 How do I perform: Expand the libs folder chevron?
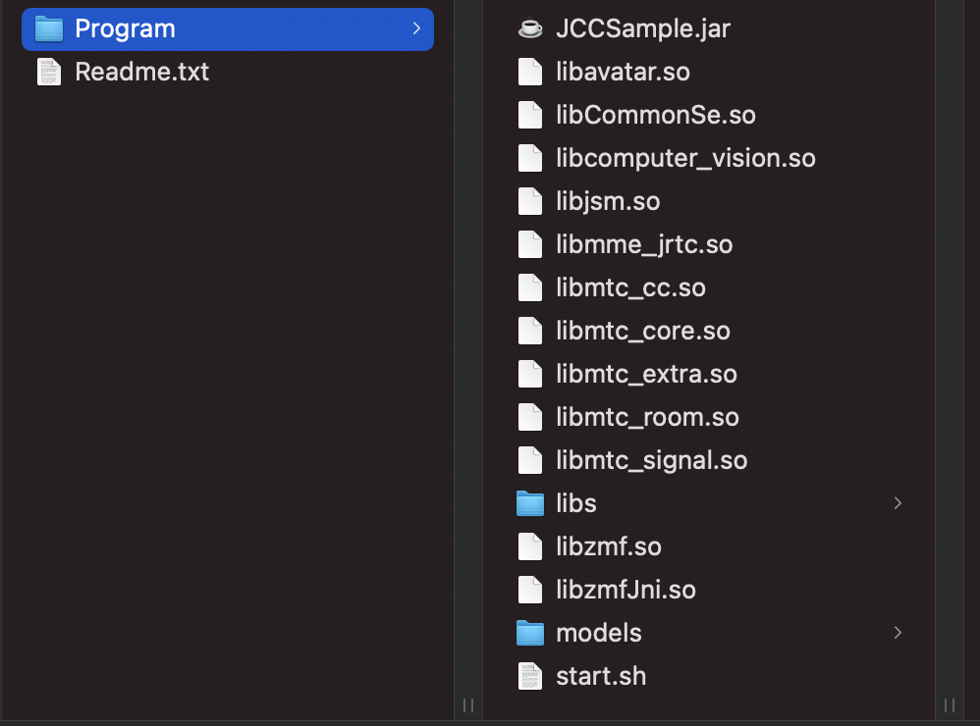pyautogui.click(x=898, y=503)
